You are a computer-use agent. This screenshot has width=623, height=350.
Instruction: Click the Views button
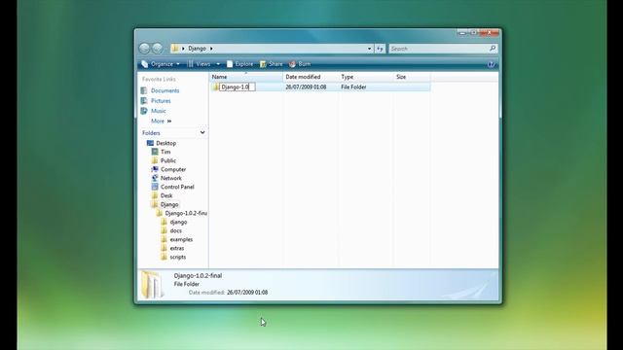[199, 64]
